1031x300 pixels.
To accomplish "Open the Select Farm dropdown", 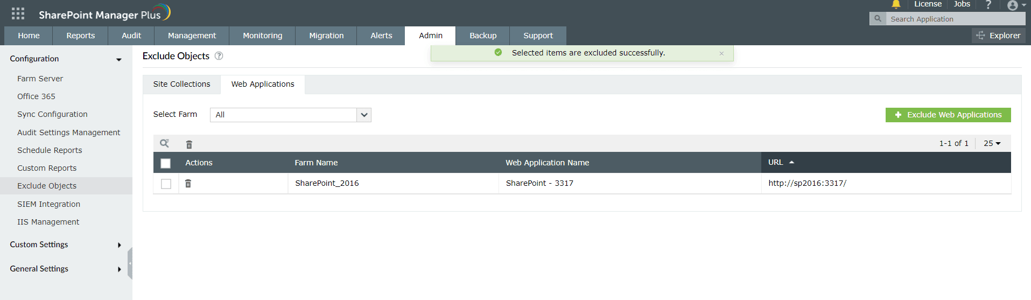I will [290, 115].
